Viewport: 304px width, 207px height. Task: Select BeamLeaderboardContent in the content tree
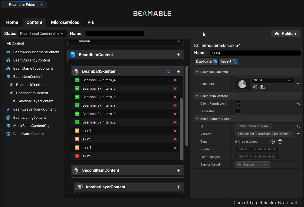(34, 109)
